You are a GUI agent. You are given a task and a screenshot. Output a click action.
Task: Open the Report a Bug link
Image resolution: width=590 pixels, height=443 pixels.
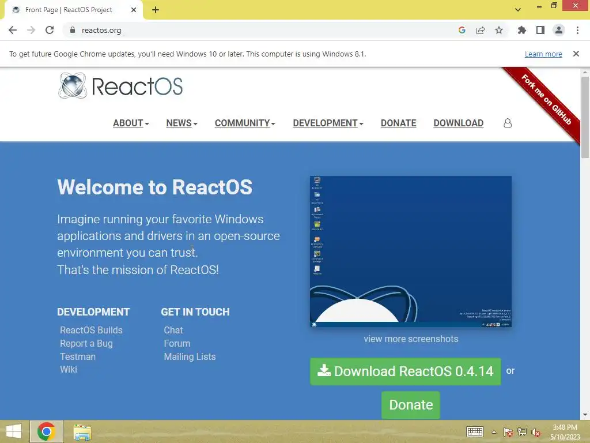(x=86, y=344)
